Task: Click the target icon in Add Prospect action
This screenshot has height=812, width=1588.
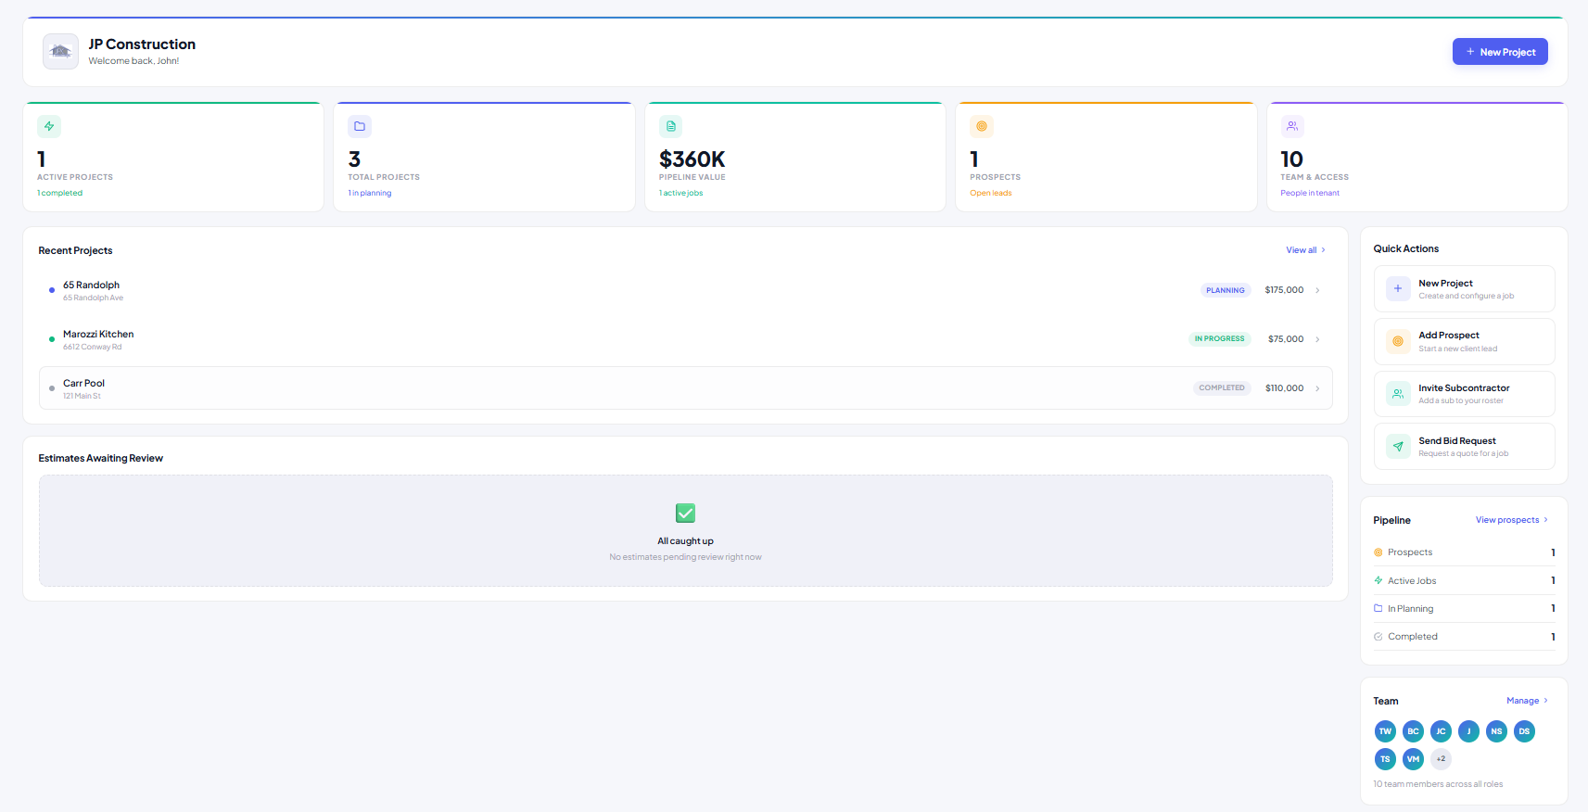Action: pyautogui.click(x=1398, y=341)
